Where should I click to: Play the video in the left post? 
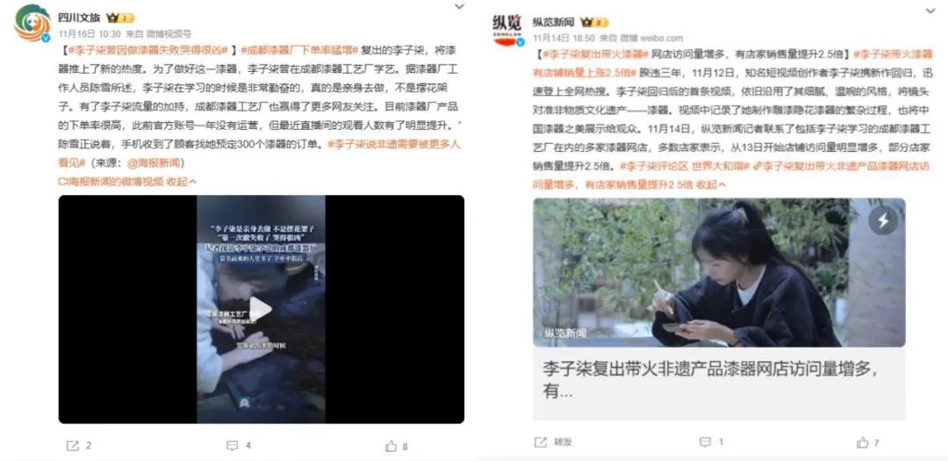261,308
